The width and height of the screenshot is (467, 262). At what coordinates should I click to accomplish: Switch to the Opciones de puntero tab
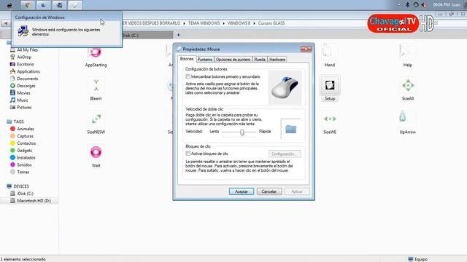pos(233,60)
